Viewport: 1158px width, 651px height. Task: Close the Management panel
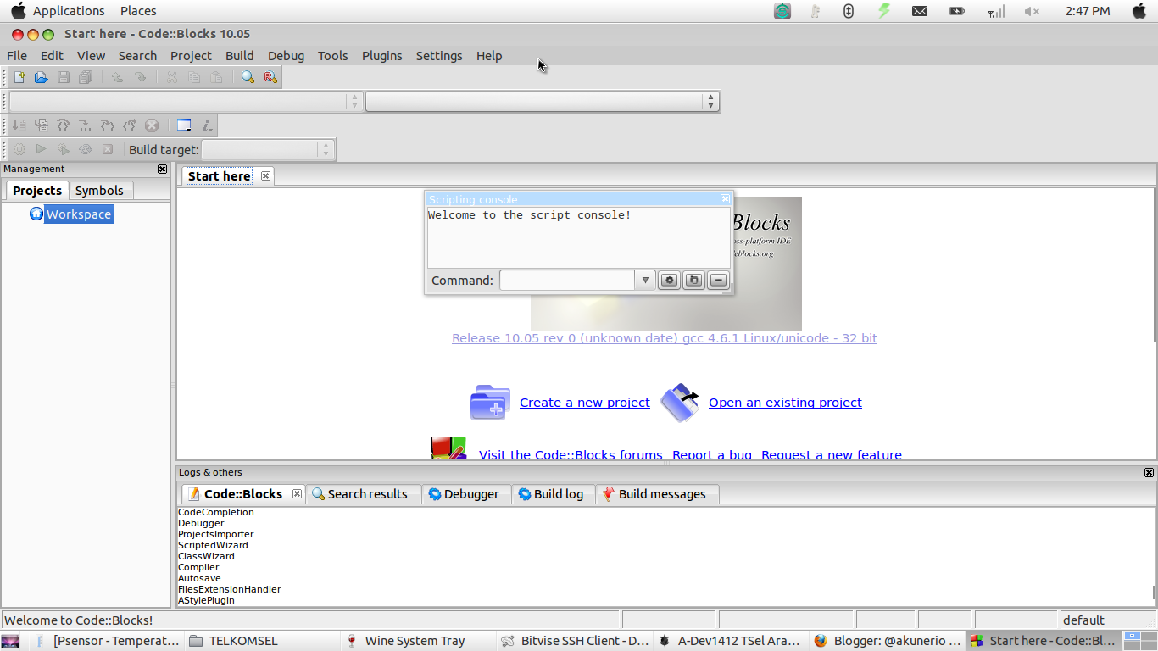point(163,169)
